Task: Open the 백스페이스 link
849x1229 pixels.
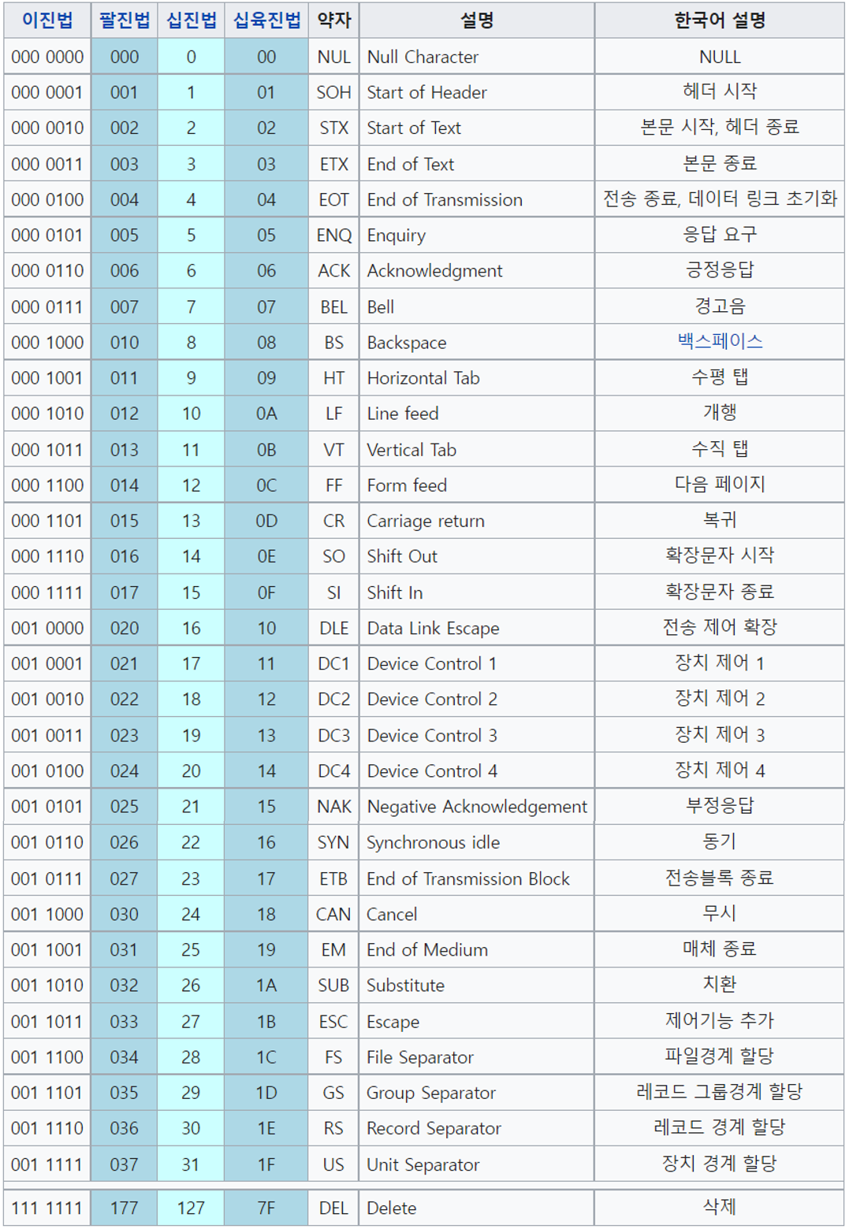Action: pyautogui.click(x=720, y=341)
